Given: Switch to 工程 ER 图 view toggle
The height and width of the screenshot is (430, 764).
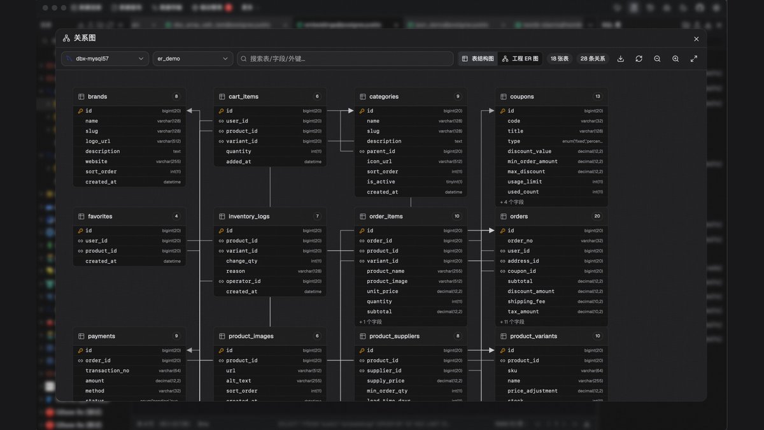Looking at the screenshot, I should click(520, 59).
